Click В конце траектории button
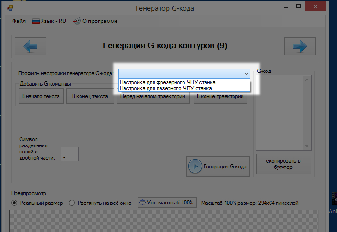 (x=220, y=97)
